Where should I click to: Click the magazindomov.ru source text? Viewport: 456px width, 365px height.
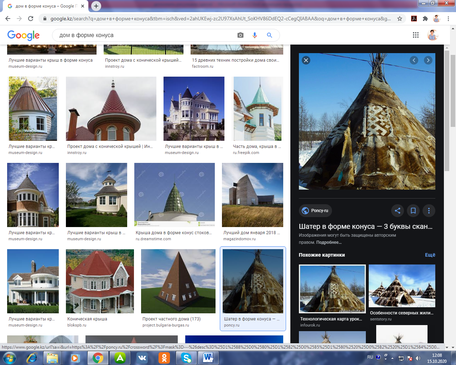pyautogui.click(x=239, y=239)
